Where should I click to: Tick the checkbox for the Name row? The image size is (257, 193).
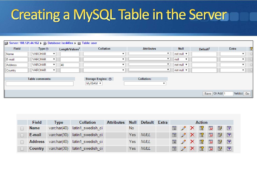22,128
